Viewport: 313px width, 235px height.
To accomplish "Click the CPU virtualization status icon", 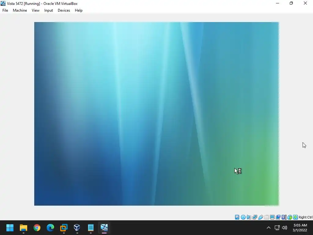I will 284,217.
